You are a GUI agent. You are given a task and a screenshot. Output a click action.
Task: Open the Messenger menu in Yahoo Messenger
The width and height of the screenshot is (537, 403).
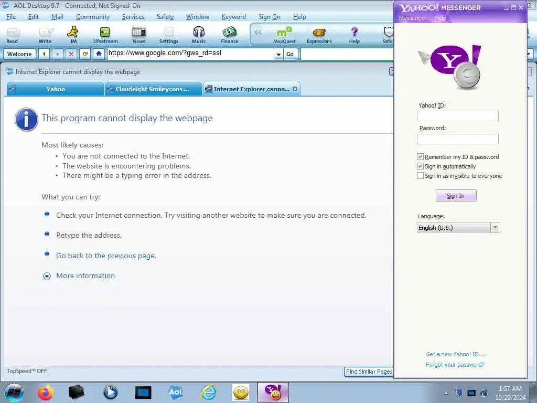click(x=413, y=18)
